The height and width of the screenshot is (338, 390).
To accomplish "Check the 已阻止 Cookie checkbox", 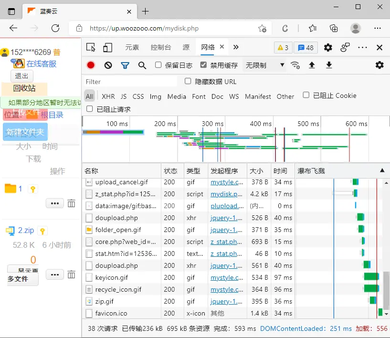I will pos(306,95).
